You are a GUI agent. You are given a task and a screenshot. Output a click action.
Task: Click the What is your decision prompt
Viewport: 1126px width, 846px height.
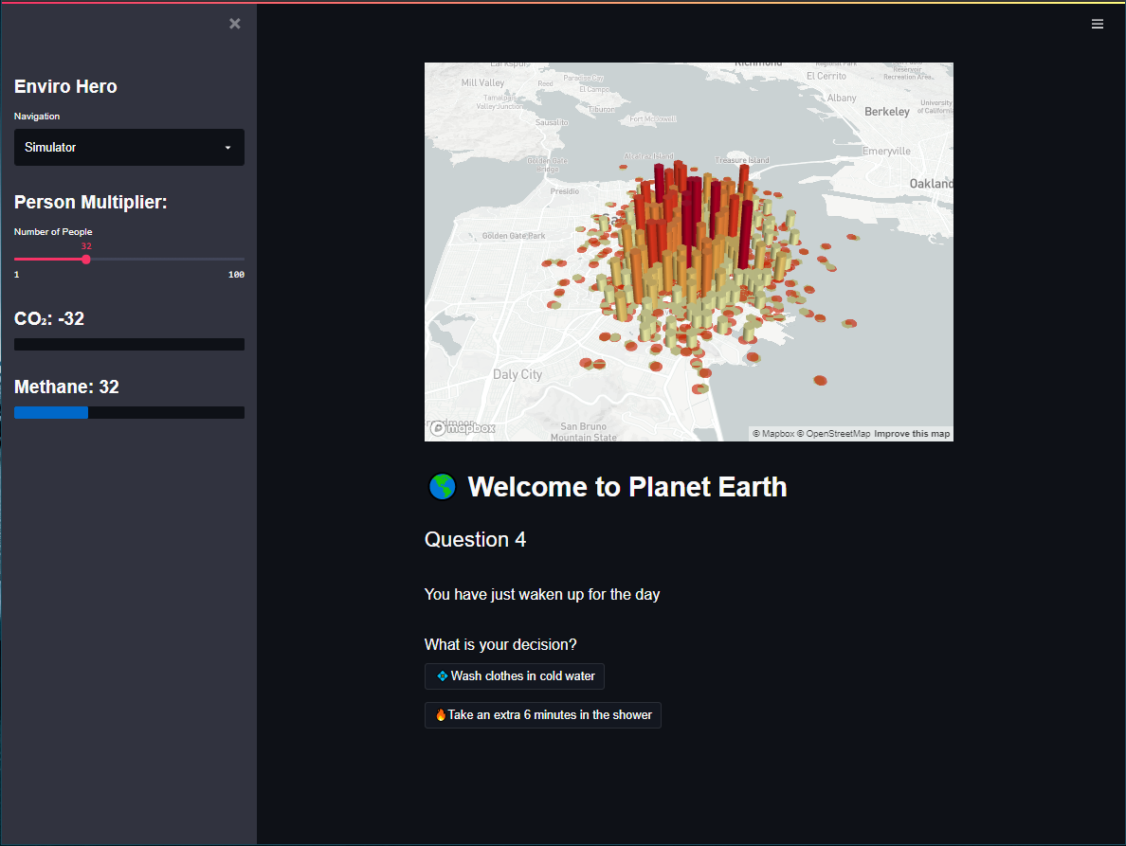tap(500, 644)
